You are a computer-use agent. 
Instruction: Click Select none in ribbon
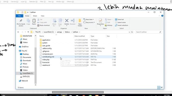[x=120, y=22]
